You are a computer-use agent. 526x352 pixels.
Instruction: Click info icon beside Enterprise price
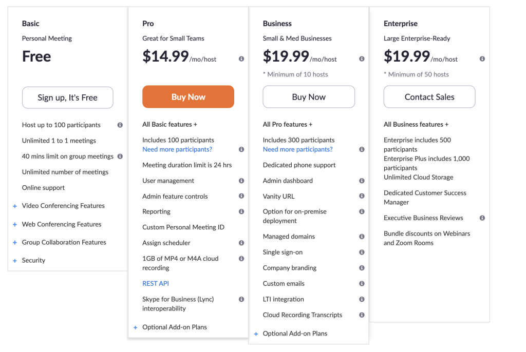[482, 59]
